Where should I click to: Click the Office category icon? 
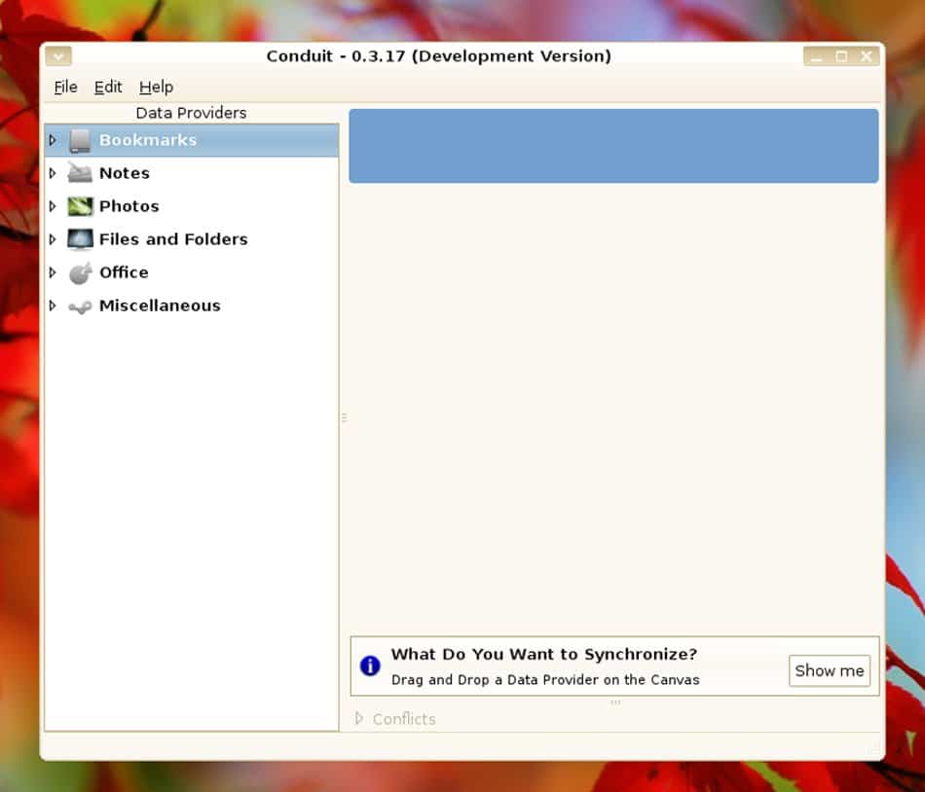coord(80,273)
